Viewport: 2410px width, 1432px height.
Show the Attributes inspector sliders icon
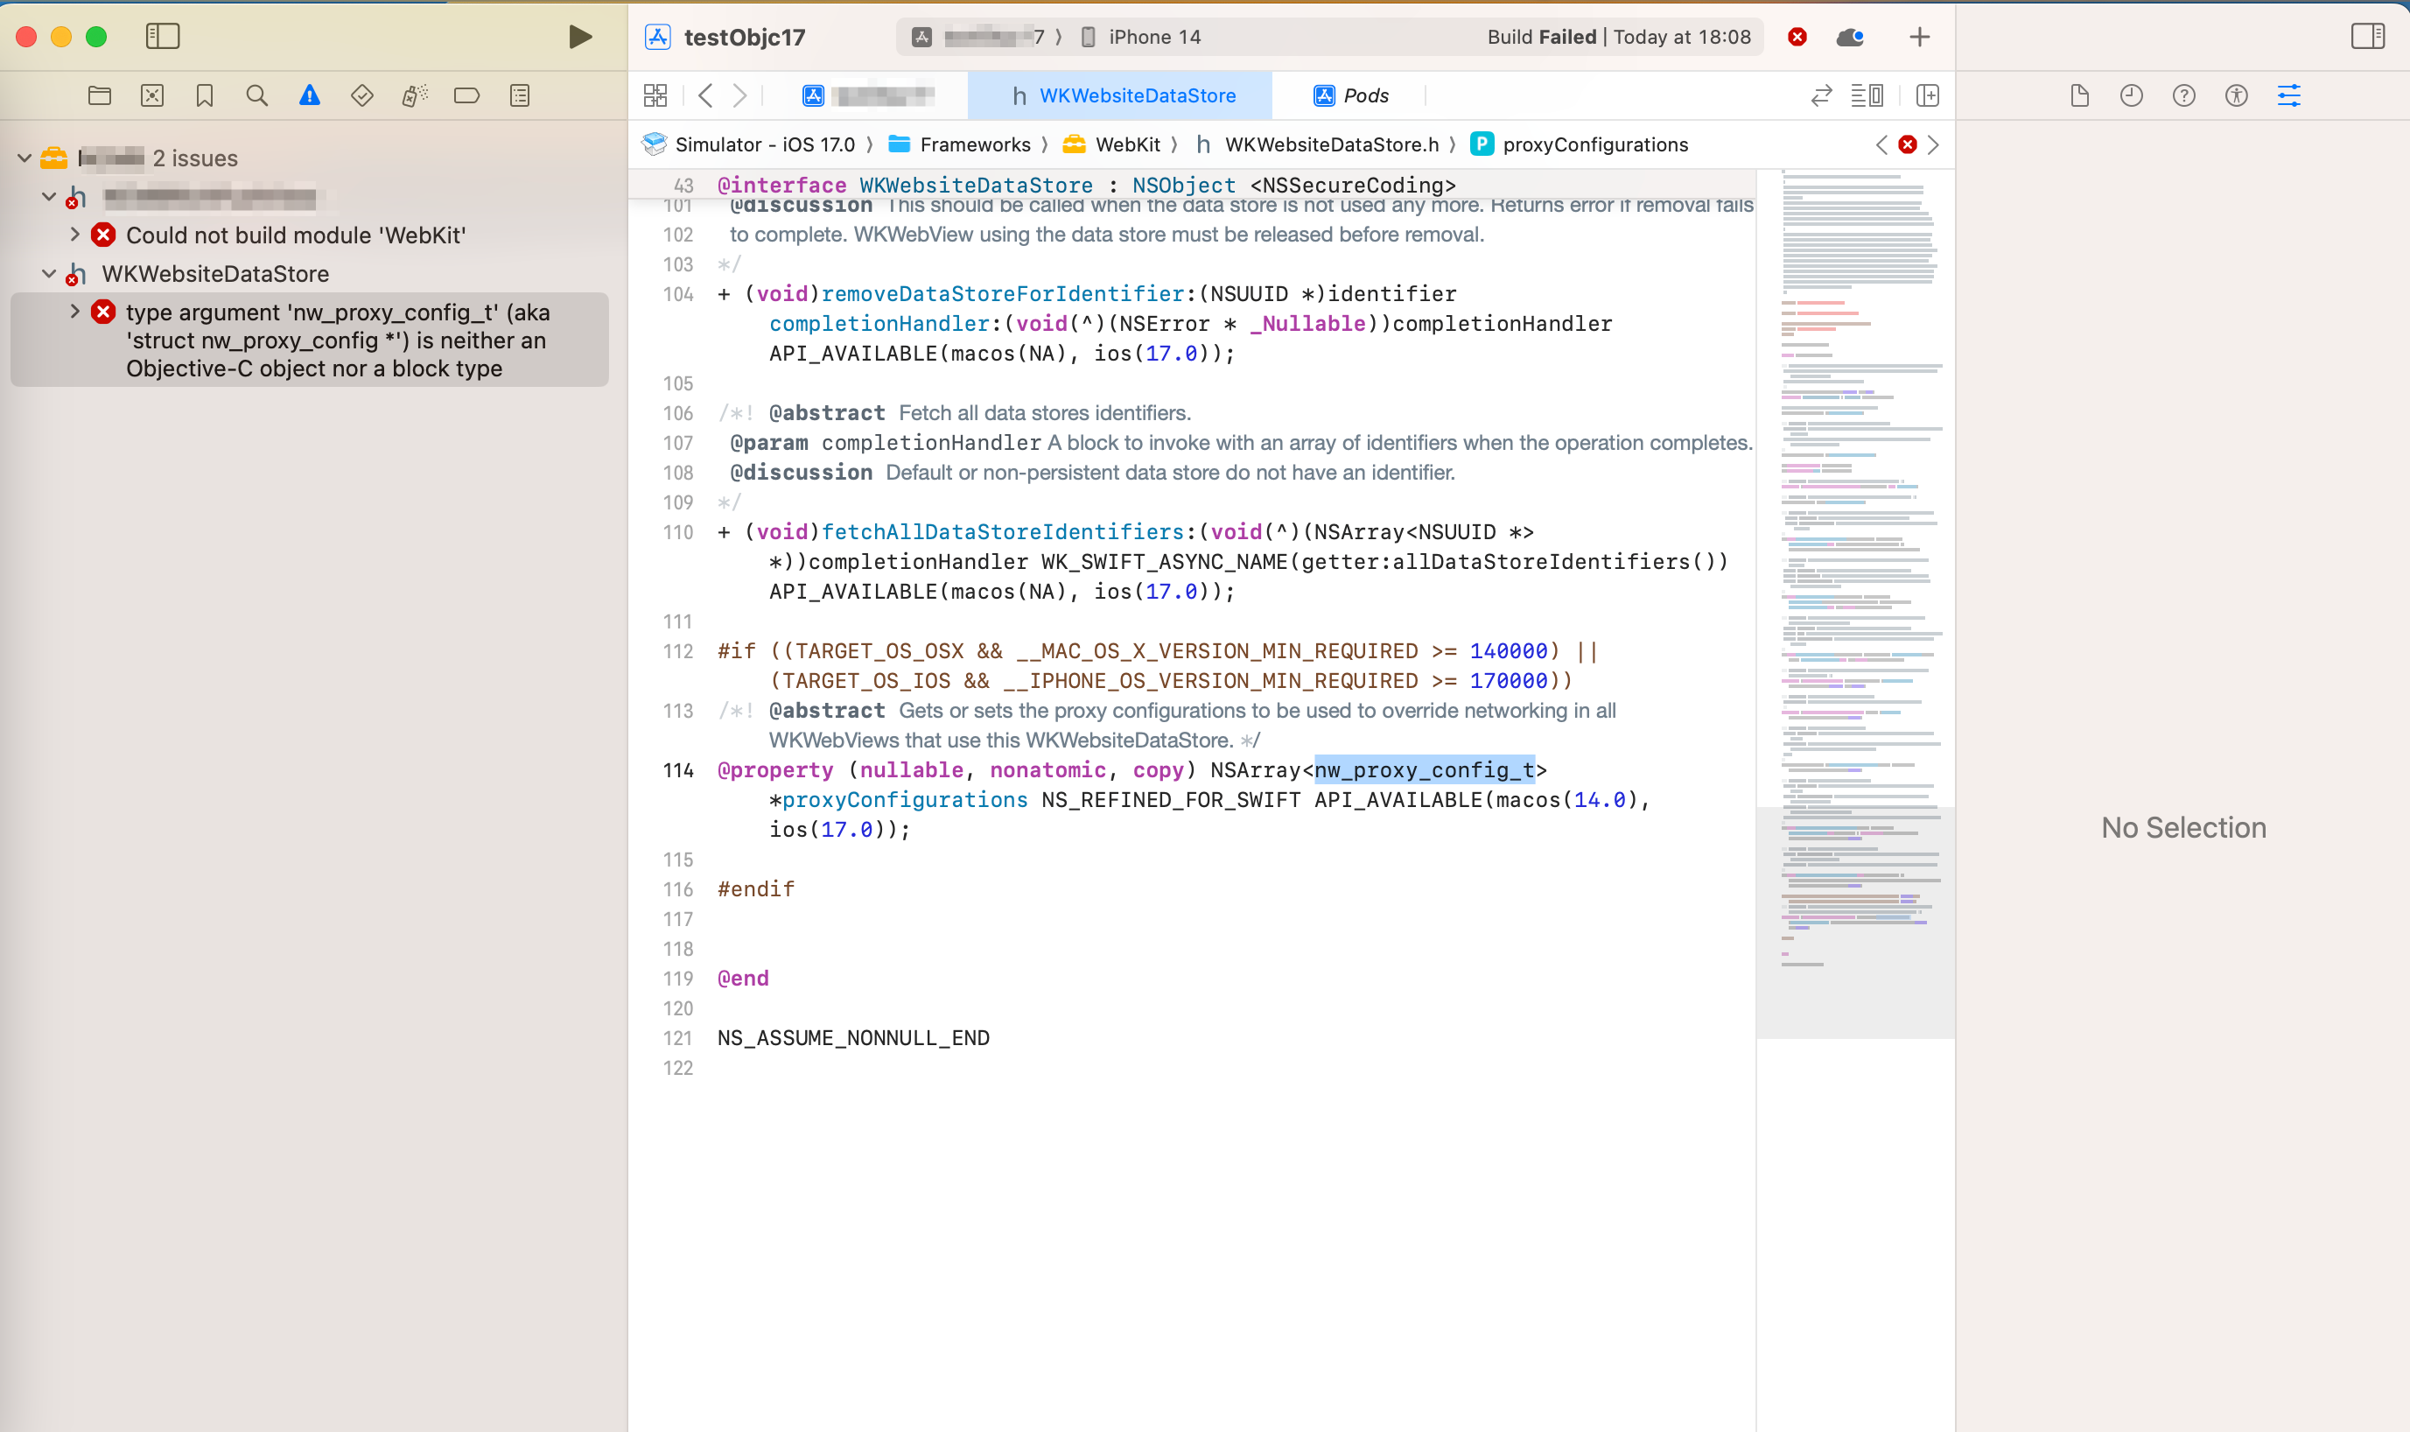click(x=2289, y=95)
